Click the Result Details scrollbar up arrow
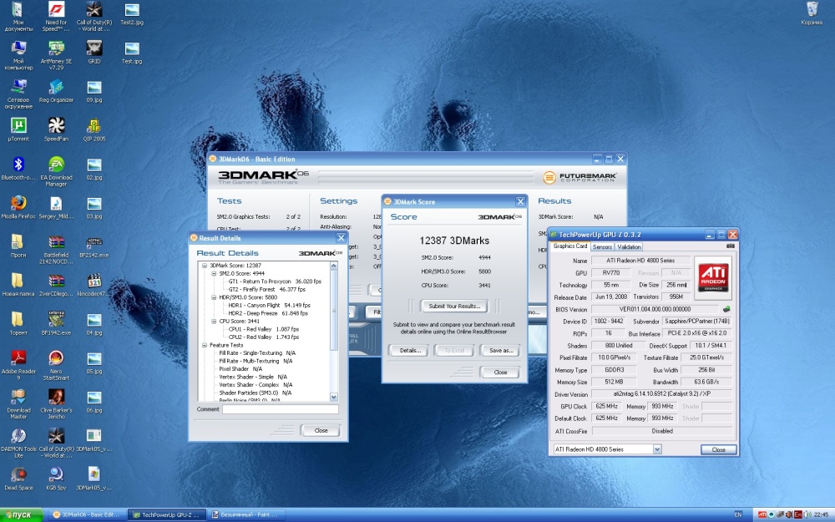835x522 pixels. click(334, 266)
